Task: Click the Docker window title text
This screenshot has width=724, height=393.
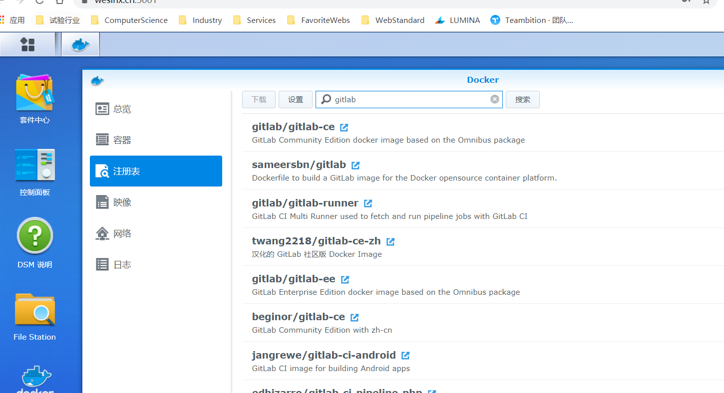Action: pyautogui.click(x=483, y=80)
